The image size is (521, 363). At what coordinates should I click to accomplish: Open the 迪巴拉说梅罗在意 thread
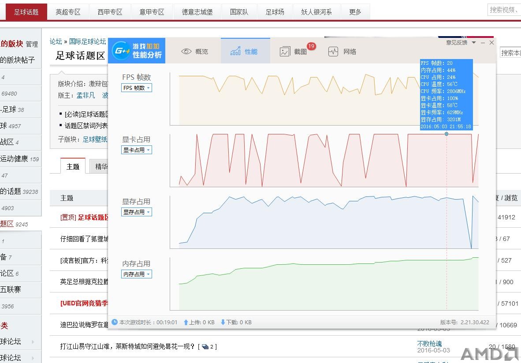coord(84,325)
